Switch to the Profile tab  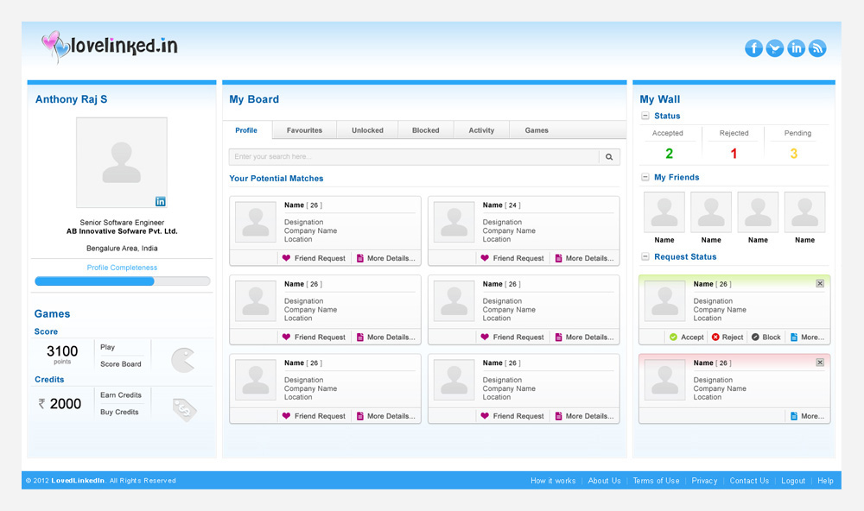[x=246, y=130]
